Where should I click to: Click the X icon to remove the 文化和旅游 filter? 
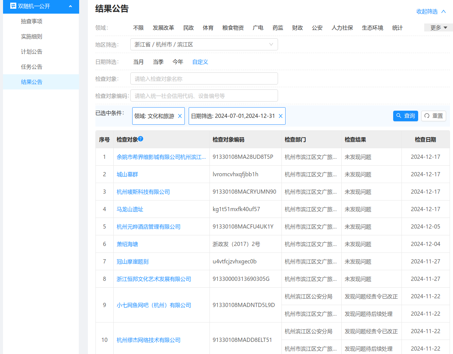coord(180,116)
